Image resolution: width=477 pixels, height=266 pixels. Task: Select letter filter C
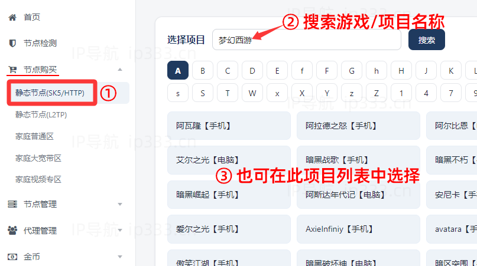[x=228, y=70]
